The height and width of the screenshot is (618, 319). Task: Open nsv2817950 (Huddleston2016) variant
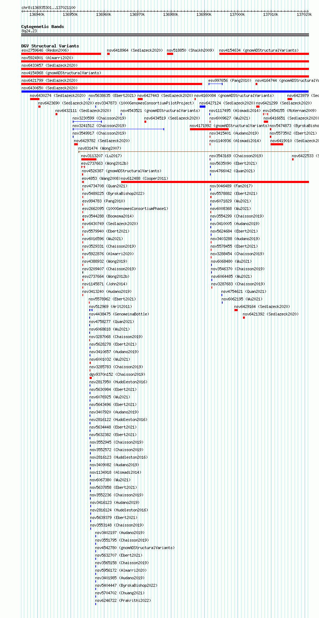point(119,382)
